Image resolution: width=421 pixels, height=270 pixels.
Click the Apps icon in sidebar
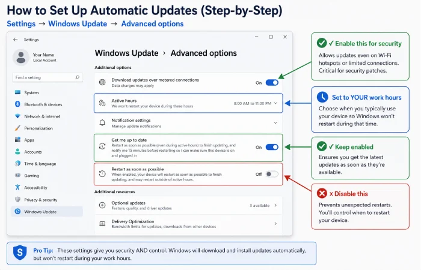click(17, 140)
